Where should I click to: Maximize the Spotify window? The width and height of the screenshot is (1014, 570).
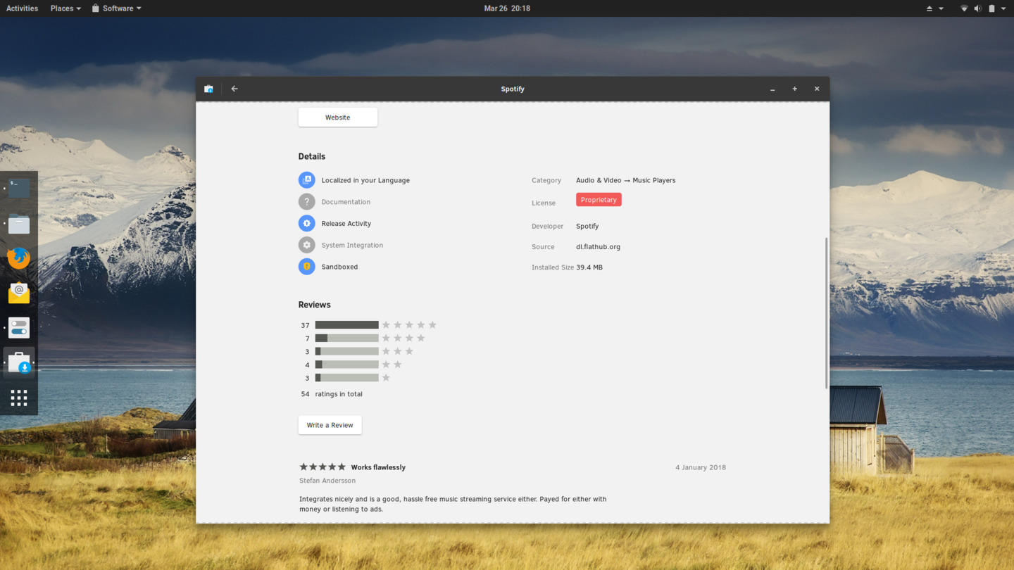pyautogui.click(x=794, y=89)
